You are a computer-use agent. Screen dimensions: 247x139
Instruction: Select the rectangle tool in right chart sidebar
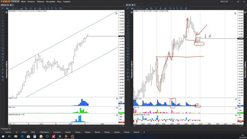128,42
